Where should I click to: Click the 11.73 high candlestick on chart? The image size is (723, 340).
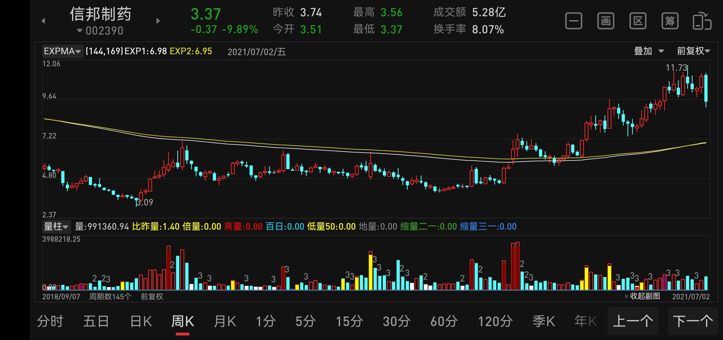pos(687,80)
